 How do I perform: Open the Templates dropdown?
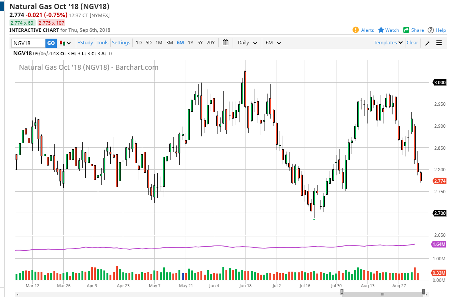[388, 43]
